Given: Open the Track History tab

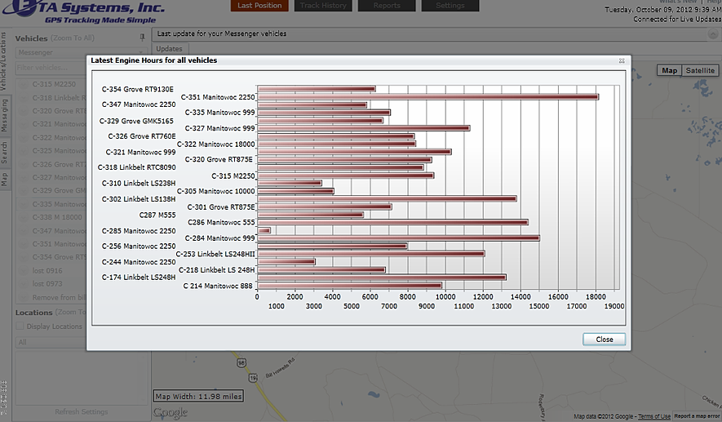Looking at the screenshot, I should point(323,6).
